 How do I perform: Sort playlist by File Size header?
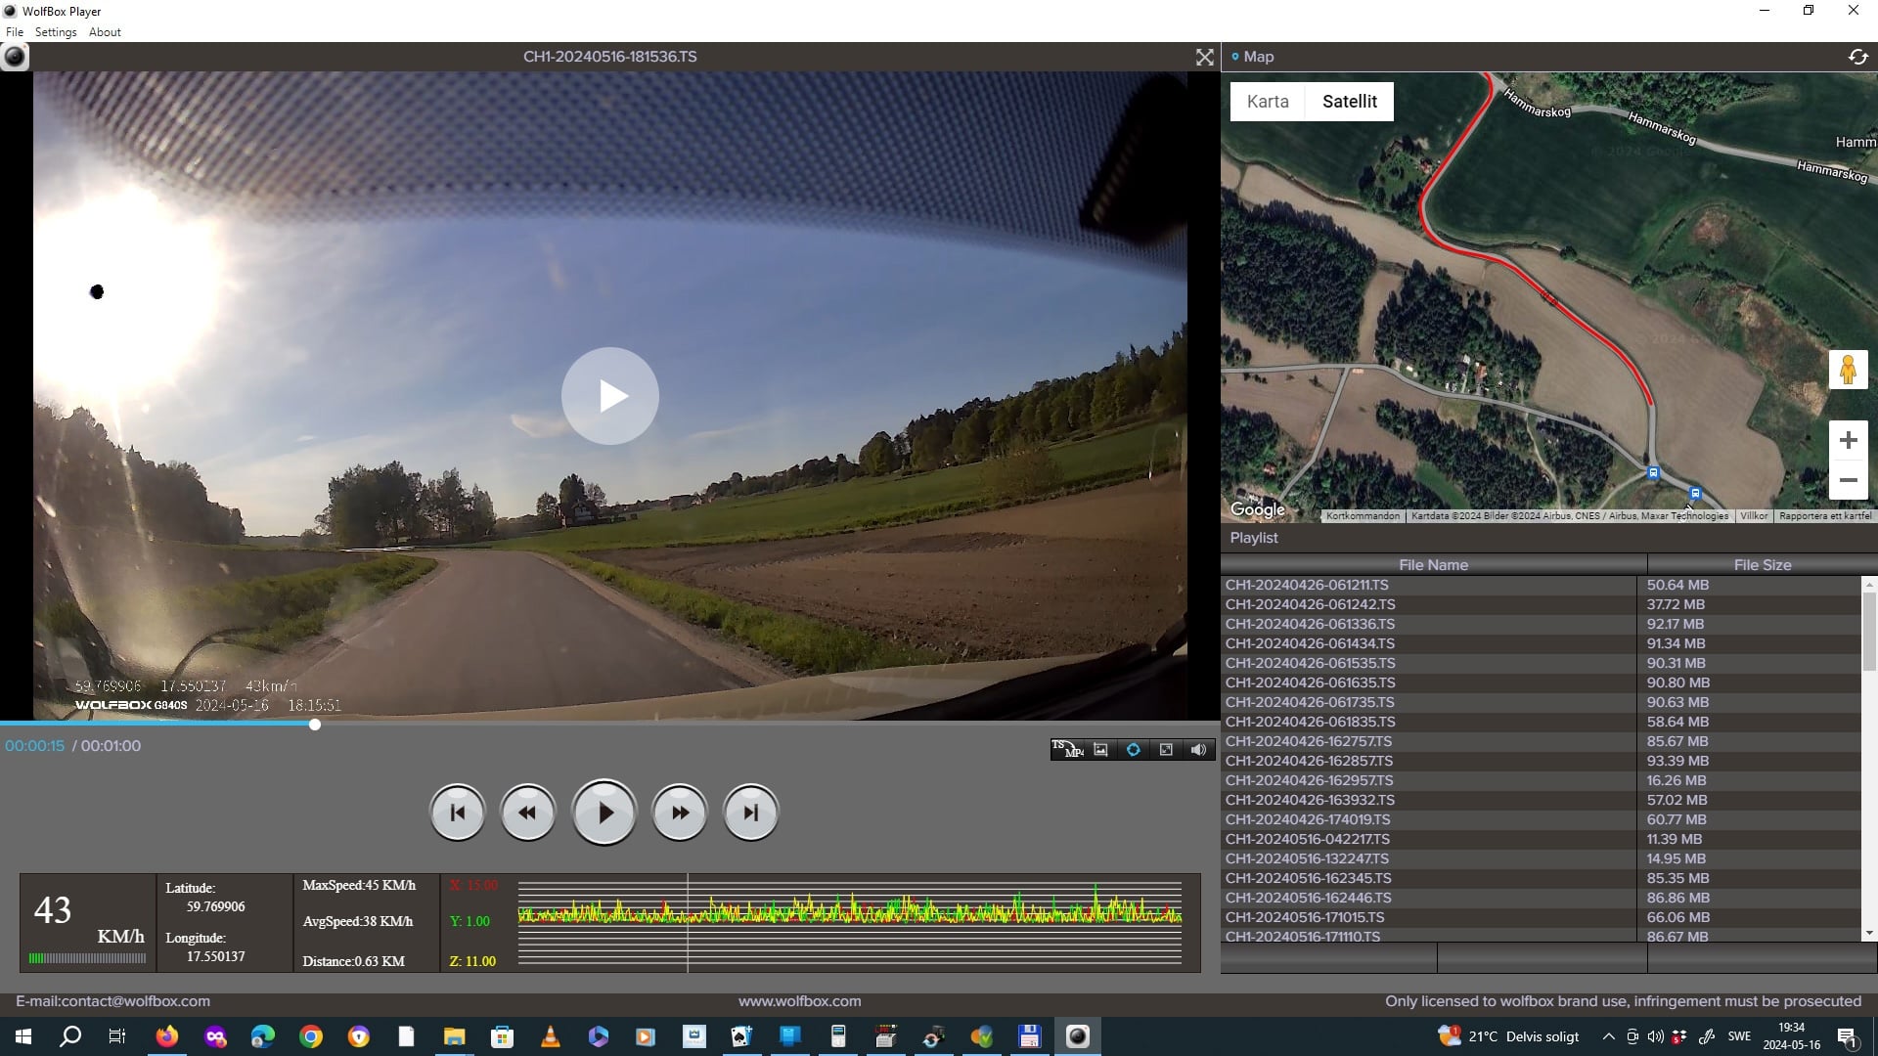pos(1763,565)
